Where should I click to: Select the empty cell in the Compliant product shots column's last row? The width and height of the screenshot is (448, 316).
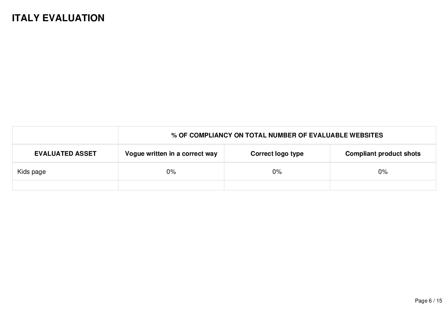[383, 185]
